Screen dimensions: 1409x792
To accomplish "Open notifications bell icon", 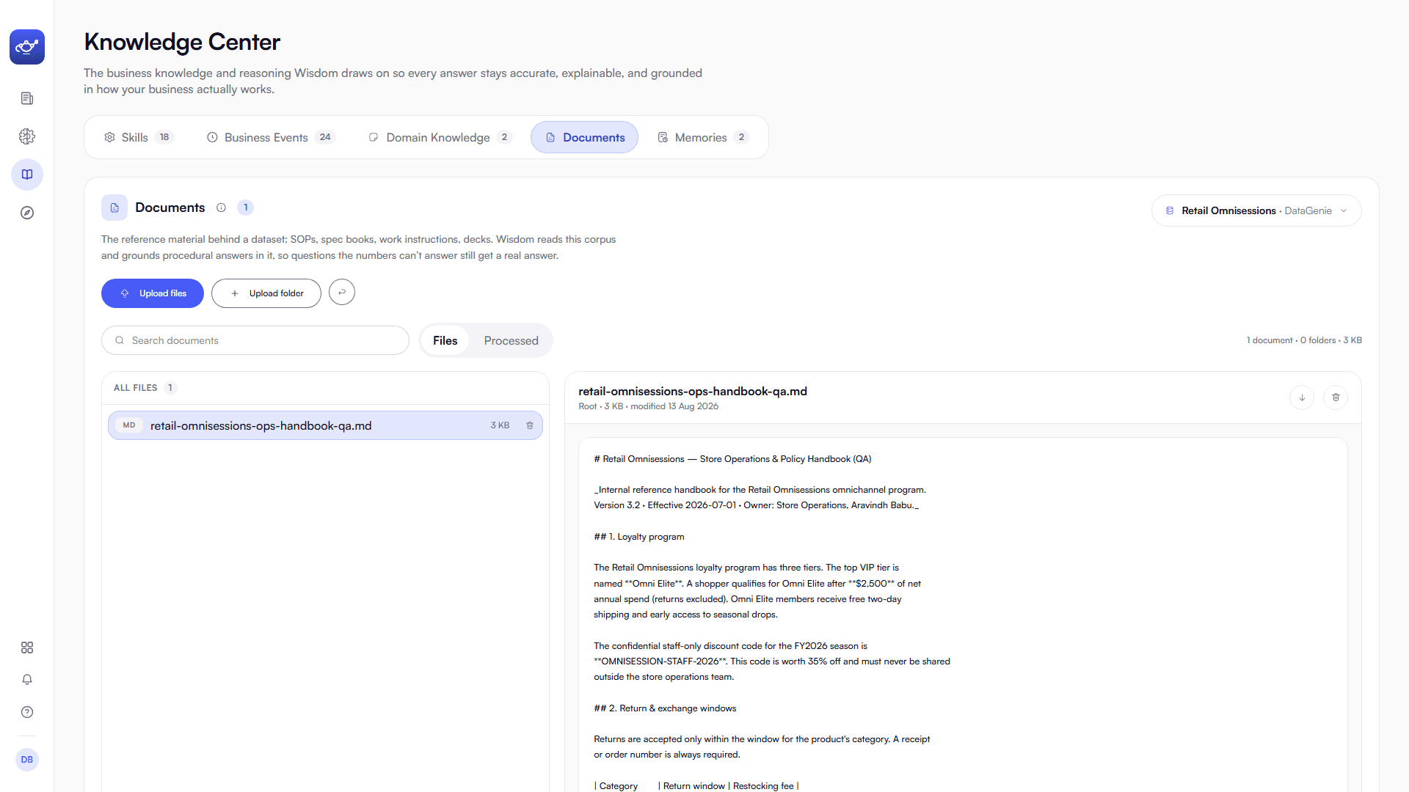I will pyautogui.click(x=27, y=680).
